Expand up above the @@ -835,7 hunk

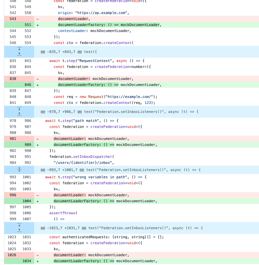pos(19,54)
